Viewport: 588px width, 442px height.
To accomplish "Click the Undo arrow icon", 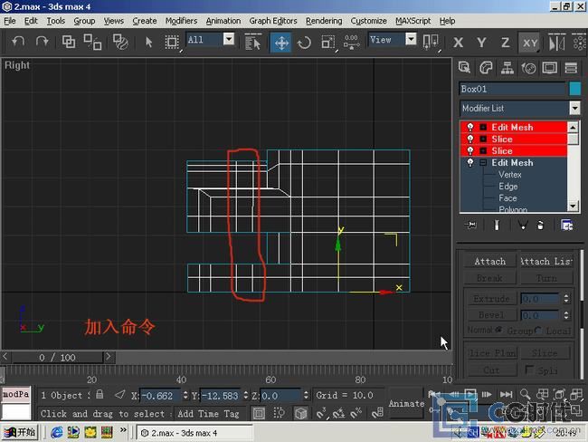I will pyautogui.click(x=18, y=42).
